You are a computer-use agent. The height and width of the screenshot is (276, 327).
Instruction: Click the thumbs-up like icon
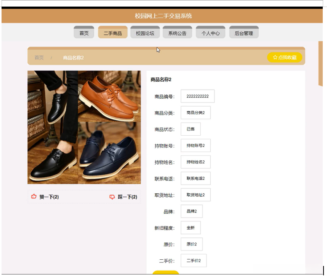(x=34, y=196)
